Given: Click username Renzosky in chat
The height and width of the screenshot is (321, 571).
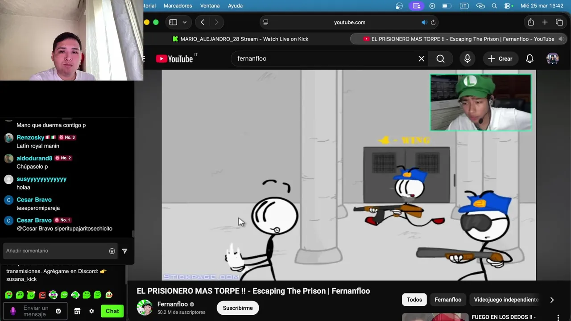Looking at the screenshot, I should coord(30,137).
